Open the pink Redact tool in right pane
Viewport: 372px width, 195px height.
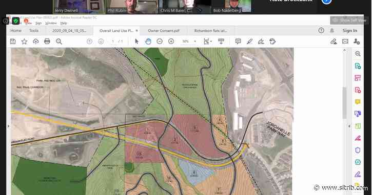coord(358,138)
